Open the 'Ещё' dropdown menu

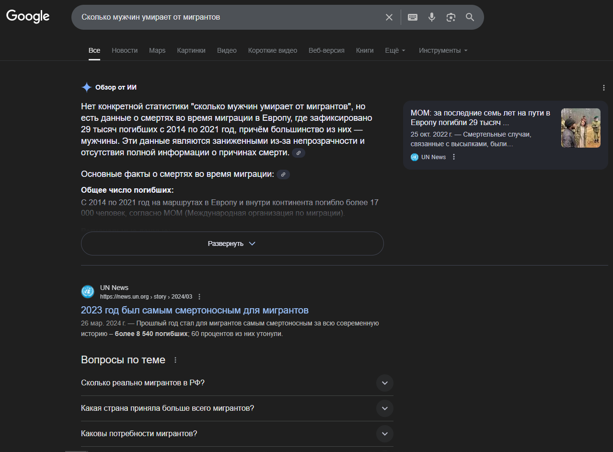coord(395,50)
